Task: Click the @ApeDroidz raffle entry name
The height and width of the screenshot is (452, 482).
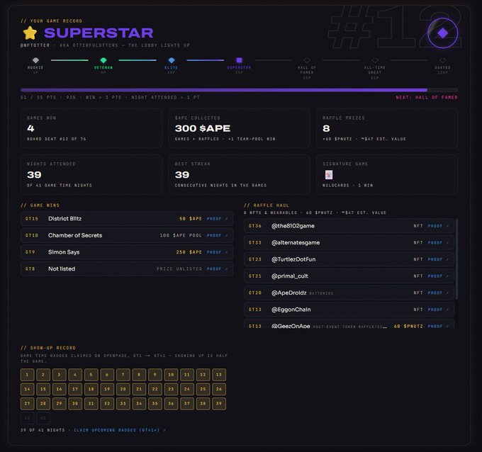Action: click(x=289, y=293)
